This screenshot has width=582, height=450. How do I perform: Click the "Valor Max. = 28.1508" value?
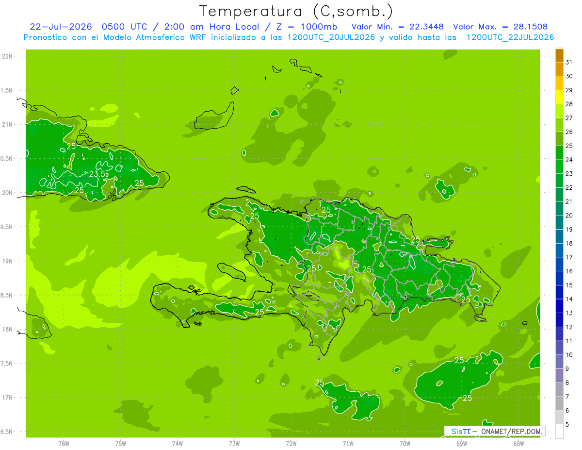coord(501,27)
